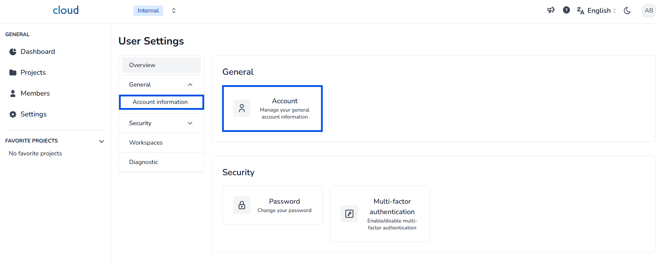Screen dimensions: 659x260
Task: Collapse the General settings group
Action: pyautogui.click(x=190, y=85)
